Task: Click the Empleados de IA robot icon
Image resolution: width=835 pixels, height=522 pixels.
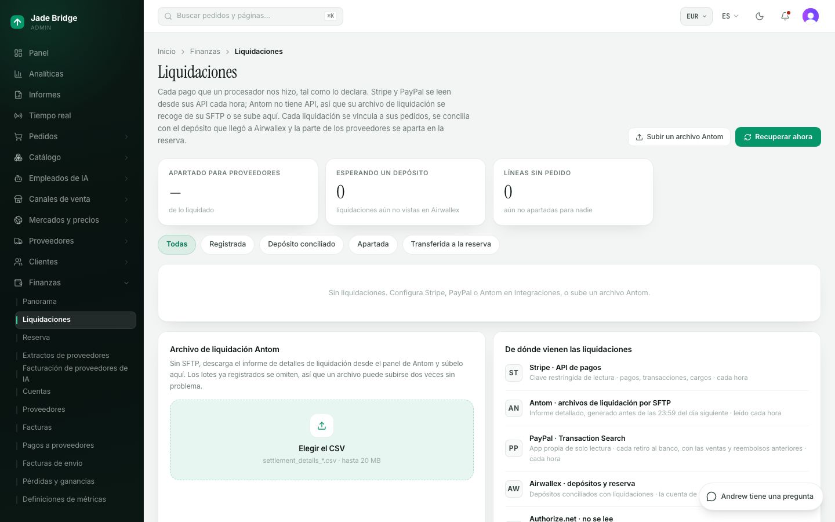Action: [x=18, y=178]
